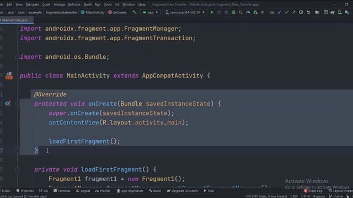
Task: Open the App Inspection tool window
Action: [x=130, y=191]
